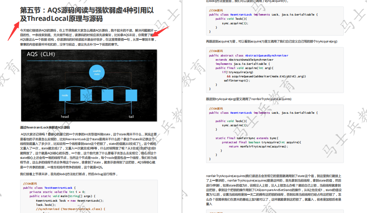Click the "tail" label in the diagram
Image resolution: width=367 pixels, height=213 pixels.
click(131, 116)
